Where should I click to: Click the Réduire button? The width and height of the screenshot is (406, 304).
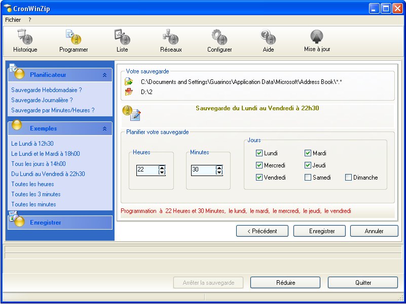click(x=285, y=283)
